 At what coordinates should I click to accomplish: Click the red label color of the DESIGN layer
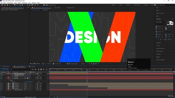point(8,77)
